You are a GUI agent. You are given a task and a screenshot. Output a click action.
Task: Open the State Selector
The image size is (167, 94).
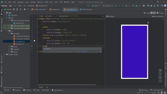(x=158, y=16)
